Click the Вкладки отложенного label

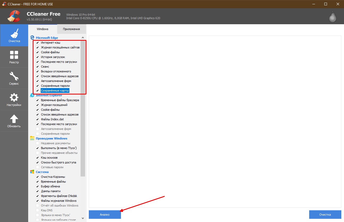pos(56,71)
